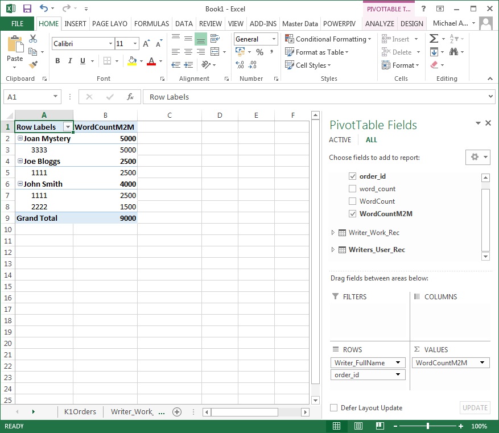499x433 pixels.
Task: Underline the selected cell text
Action: click(83, 61)
